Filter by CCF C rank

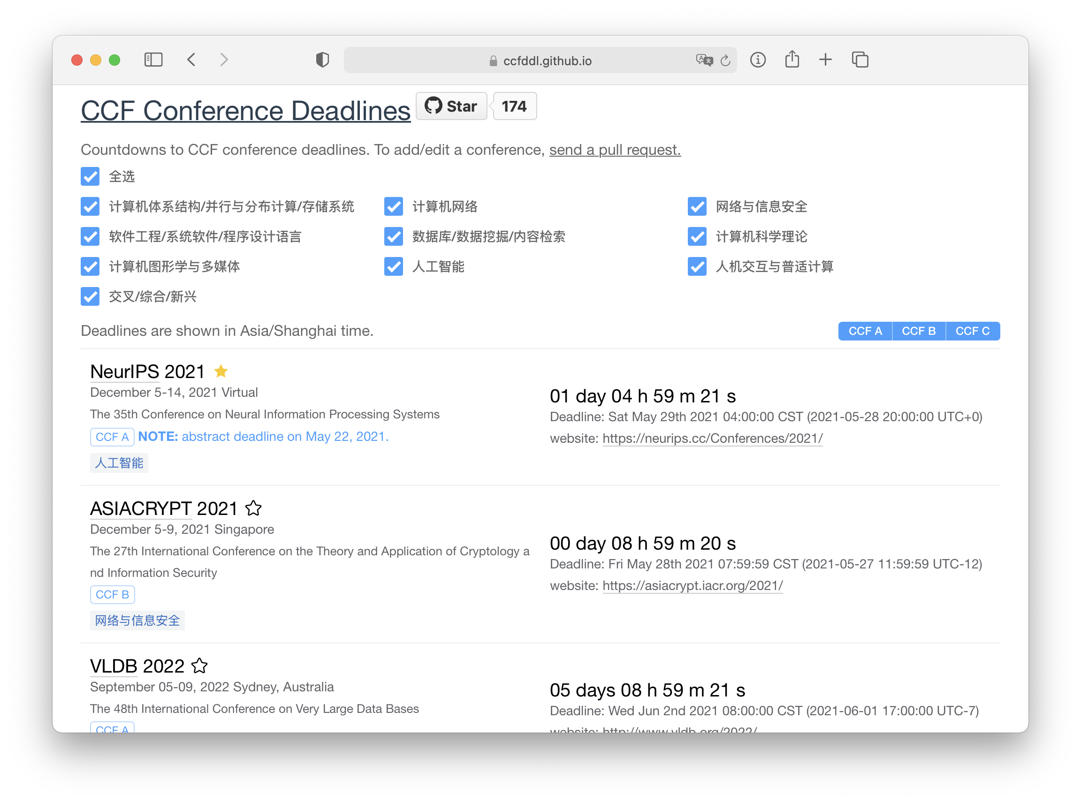click(x=972, y=331)
